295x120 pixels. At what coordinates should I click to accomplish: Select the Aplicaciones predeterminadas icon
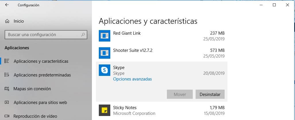[7, 75]
